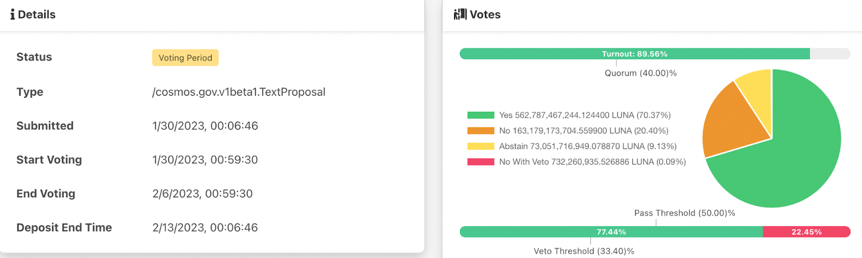Click the TextProposal type value
This screenshot has height=258, width=862.
pos(239,92)
